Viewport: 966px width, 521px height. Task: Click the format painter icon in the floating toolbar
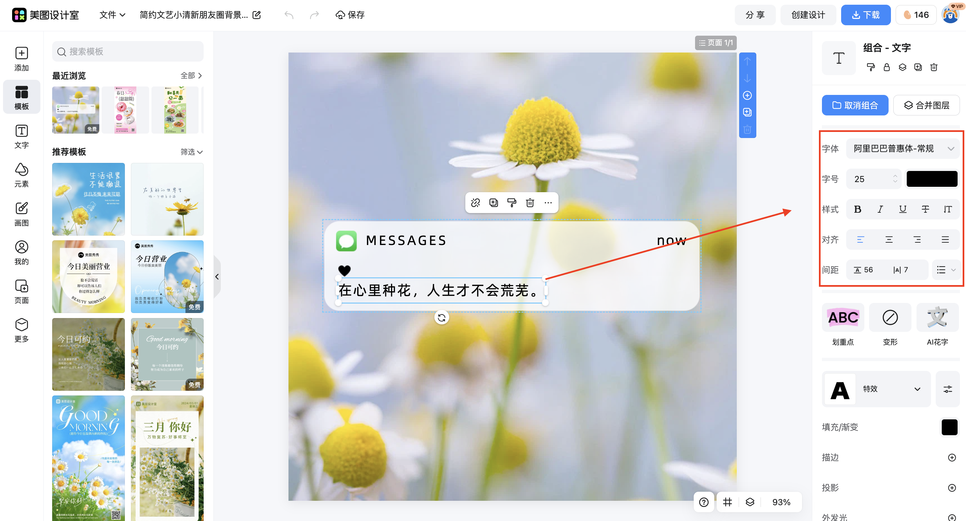(512, 203)
